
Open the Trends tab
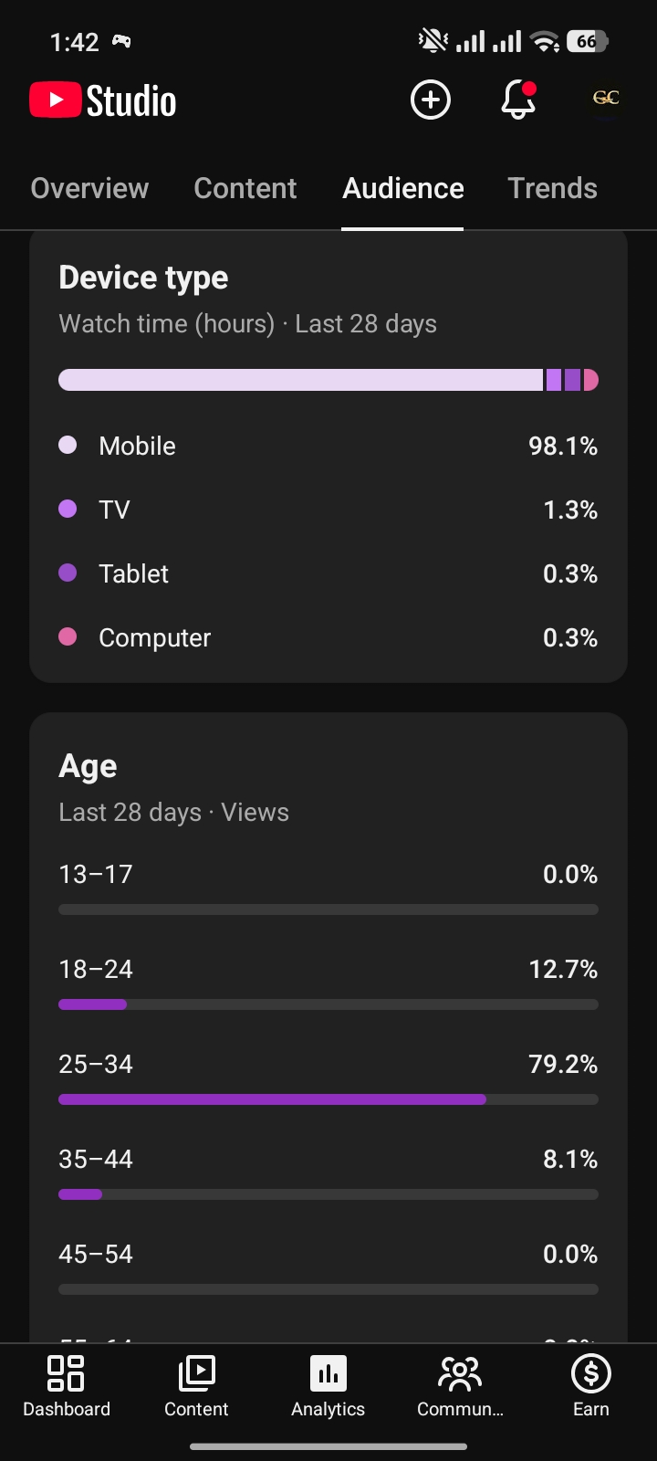coord(552,188)
